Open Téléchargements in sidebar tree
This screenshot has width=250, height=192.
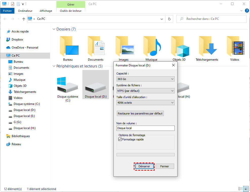[x=25, y=92]
